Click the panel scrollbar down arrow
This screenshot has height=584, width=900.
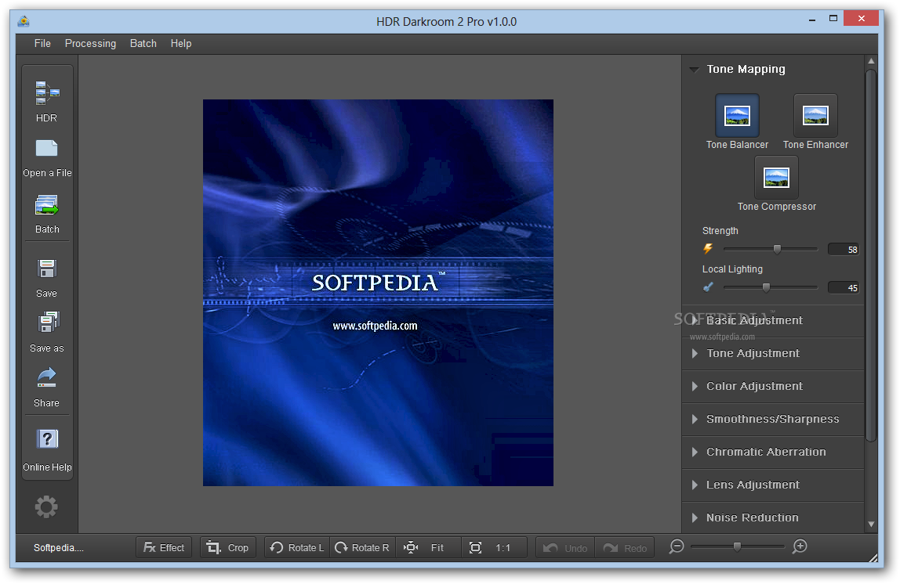click(x=871, y=525)
